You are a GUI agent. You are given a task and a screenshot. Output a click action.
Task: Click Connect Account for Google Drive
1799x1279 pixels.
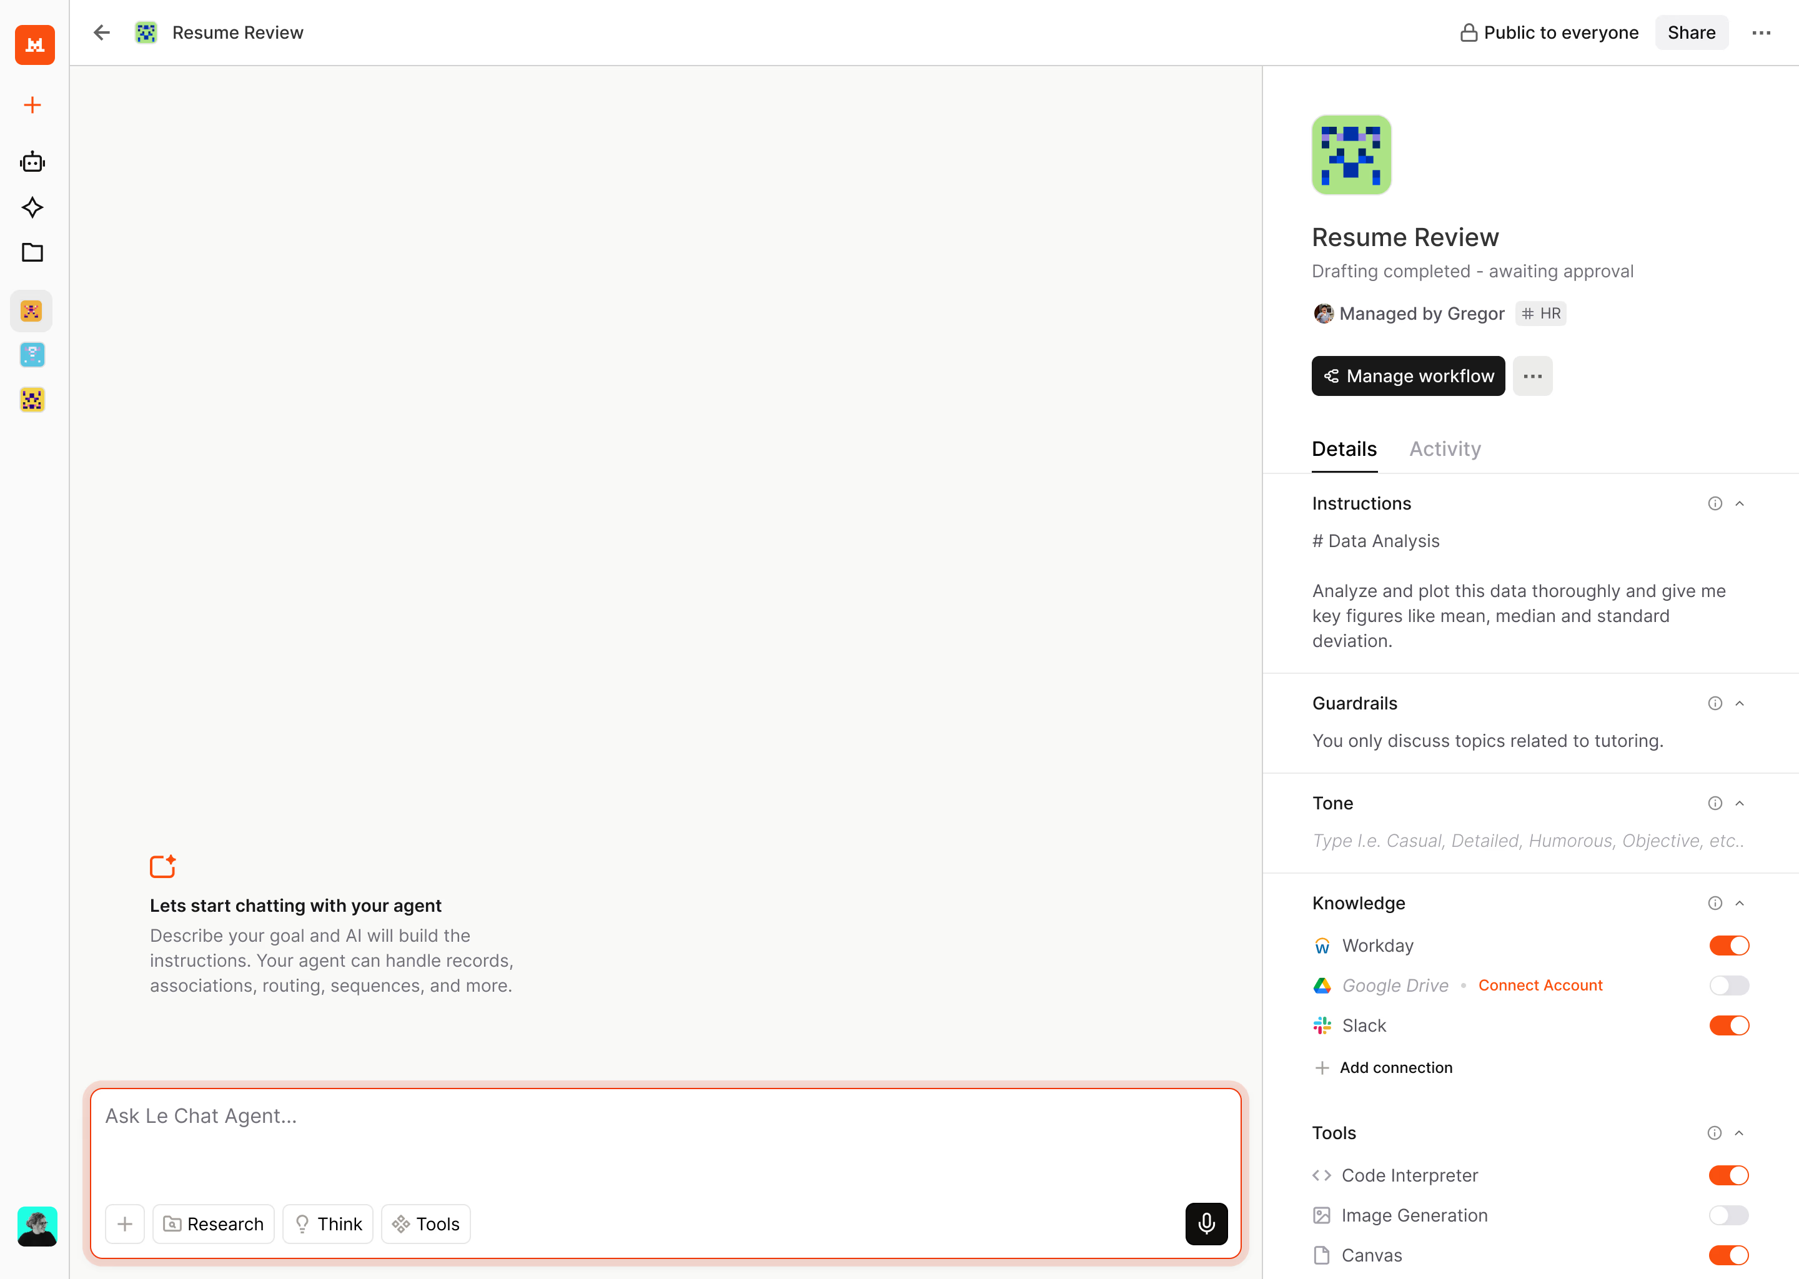tap(1540, 985)
